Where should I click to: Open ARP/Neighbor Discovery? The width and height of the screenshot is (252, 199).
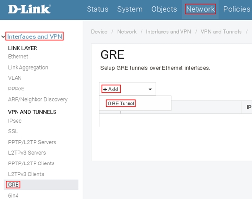tap(38, 99)
